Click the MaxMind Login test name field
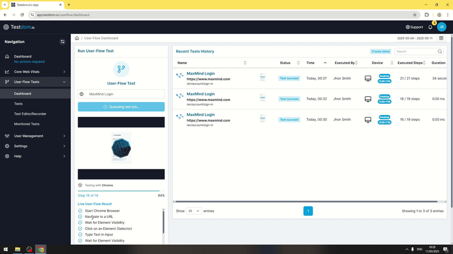Screen dimensions: 453x254 [x=121, y=94]
